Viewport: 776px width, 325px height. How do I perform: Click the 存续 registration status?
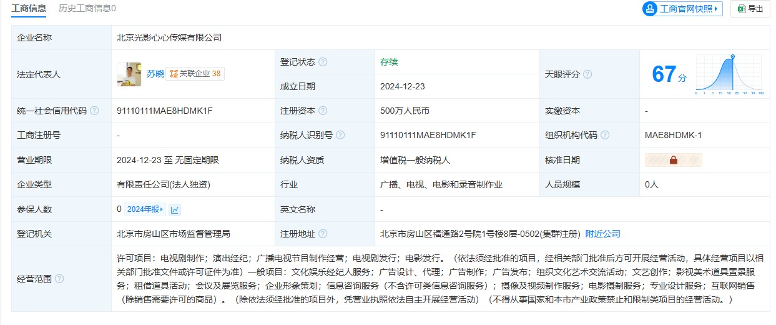pyautogui.click(x=389, y=62)
